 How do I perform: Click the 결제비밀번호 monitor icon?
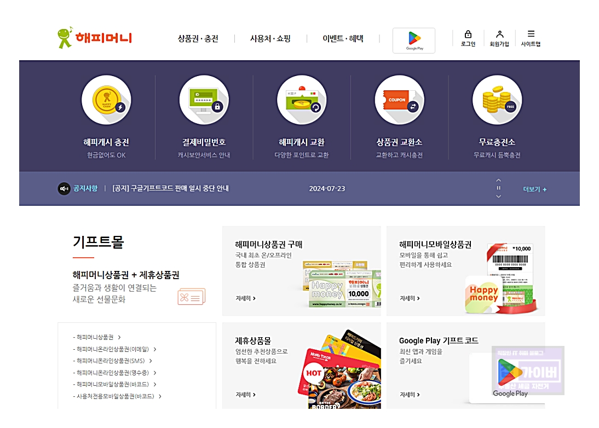point(204,100)
